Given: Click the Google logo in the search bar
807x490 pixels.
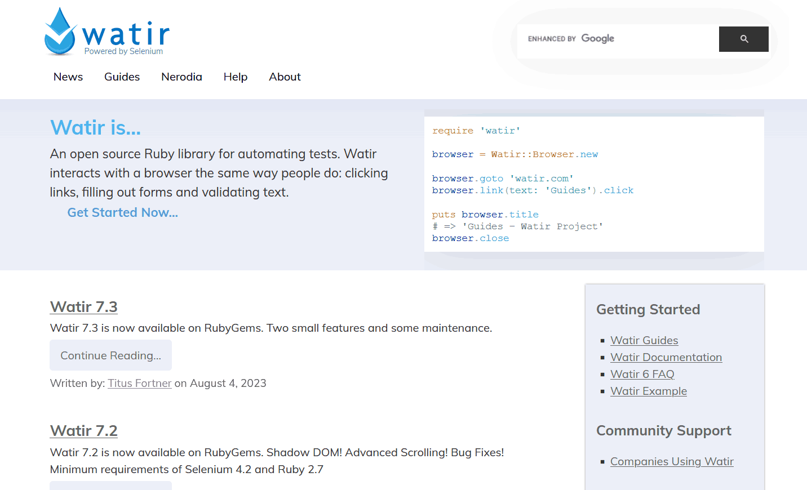Looking at the screenshot, I should (x=597, y=38).
